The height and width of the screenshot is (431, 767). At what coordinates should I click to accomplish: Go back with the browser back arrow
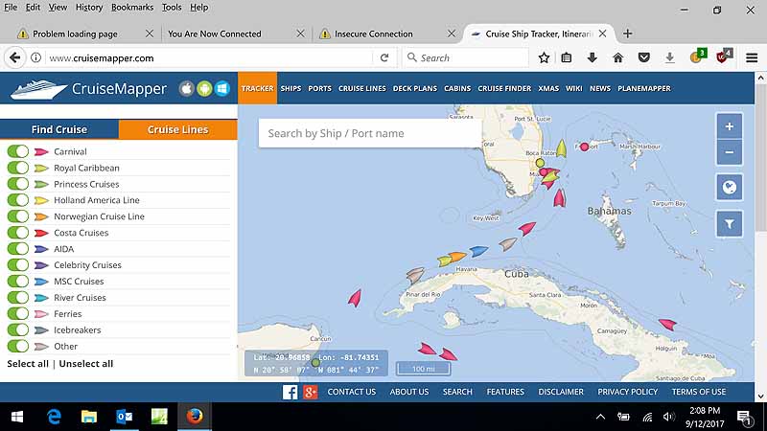click(14, 57)
